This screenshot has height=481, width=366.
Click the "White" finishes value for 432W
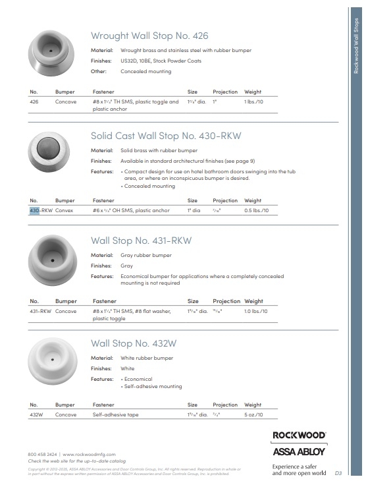coord(128,368)
